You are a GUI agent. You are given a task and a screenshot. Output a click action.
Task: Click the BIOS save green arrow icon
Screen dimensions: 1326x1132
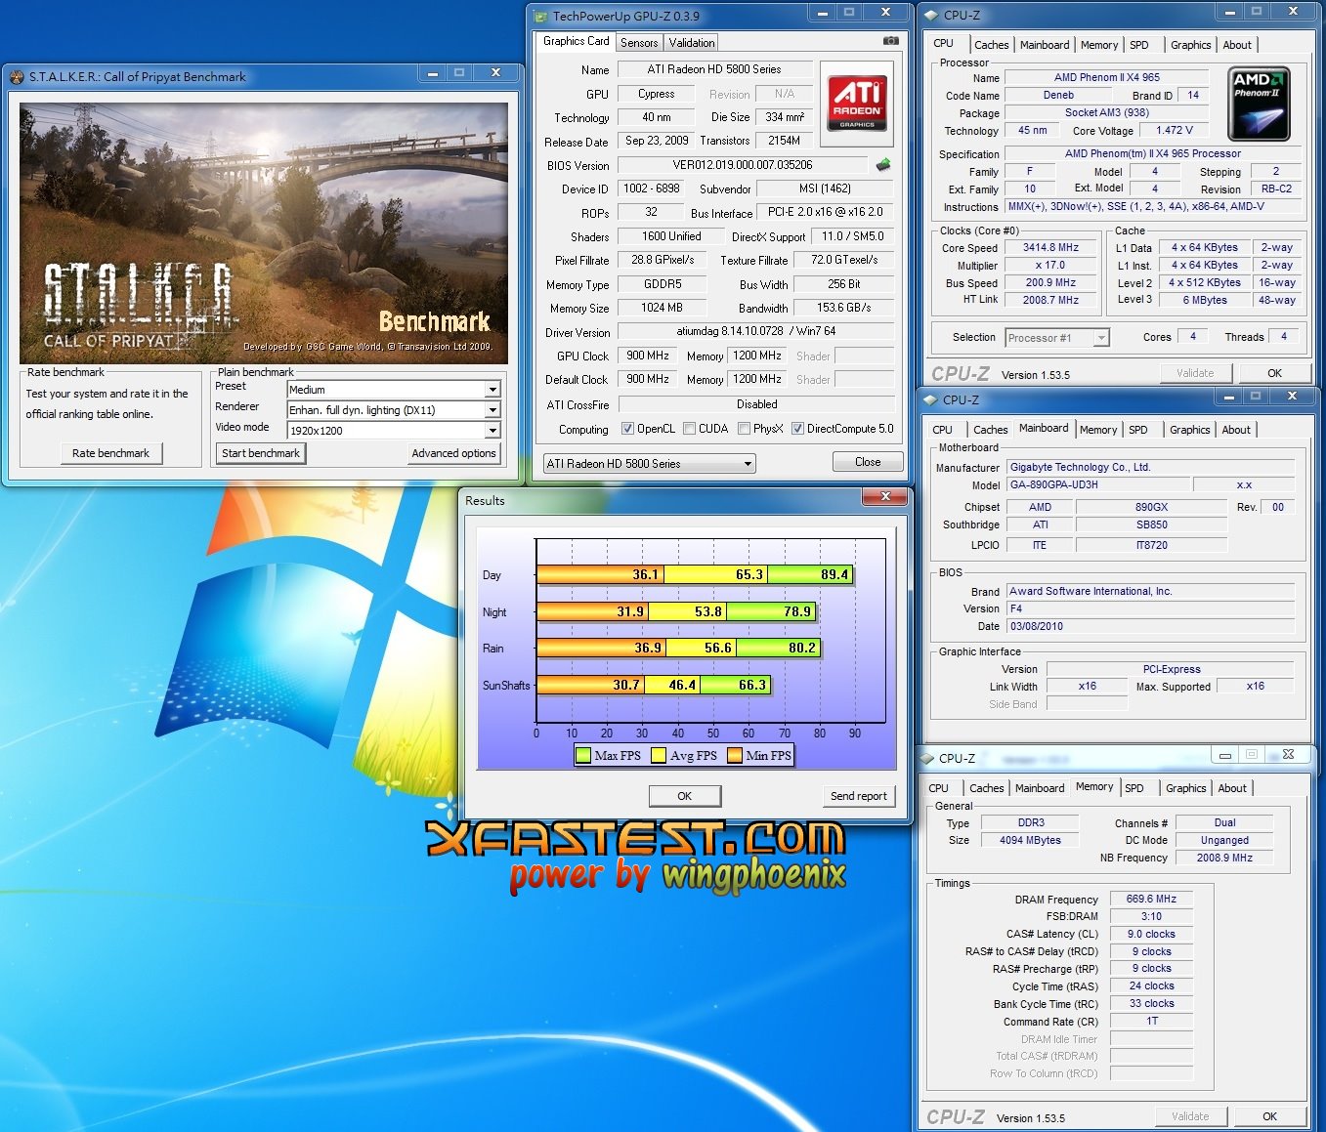883,165
